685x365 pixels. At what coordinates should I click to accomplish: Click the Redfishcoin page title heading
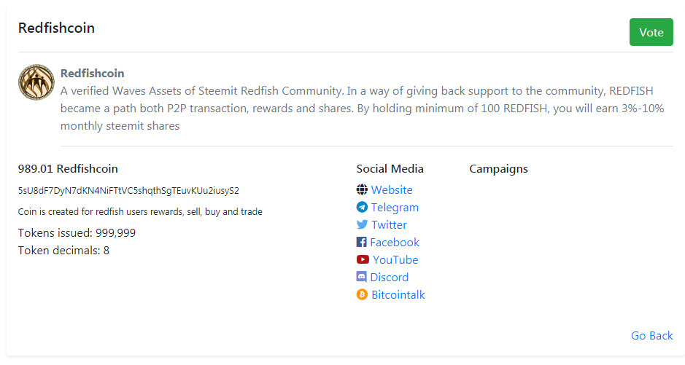(56, 28)
